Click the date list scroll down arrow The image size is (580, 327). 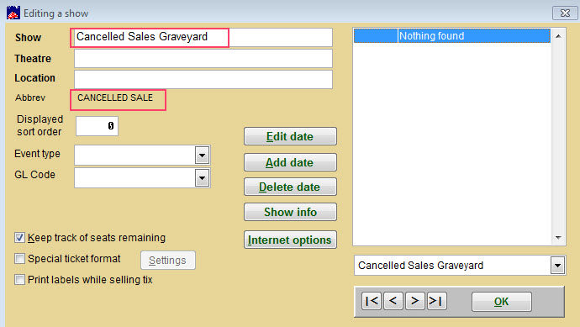coord(558,238)
